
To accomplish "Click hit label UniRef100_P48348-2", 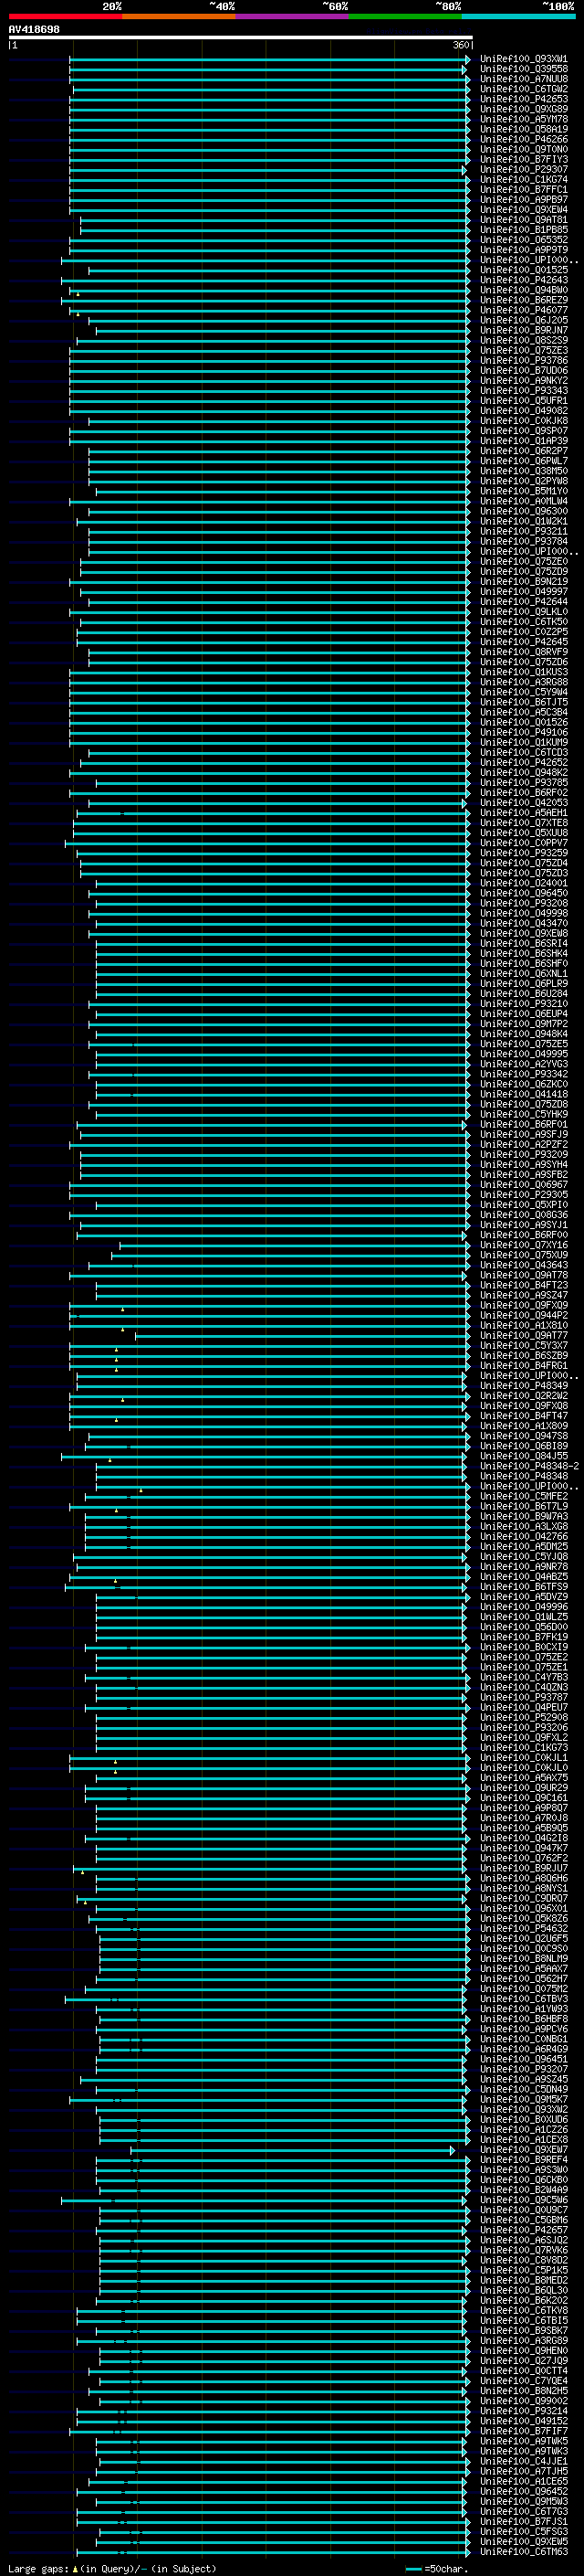I will click(529, 1466).
